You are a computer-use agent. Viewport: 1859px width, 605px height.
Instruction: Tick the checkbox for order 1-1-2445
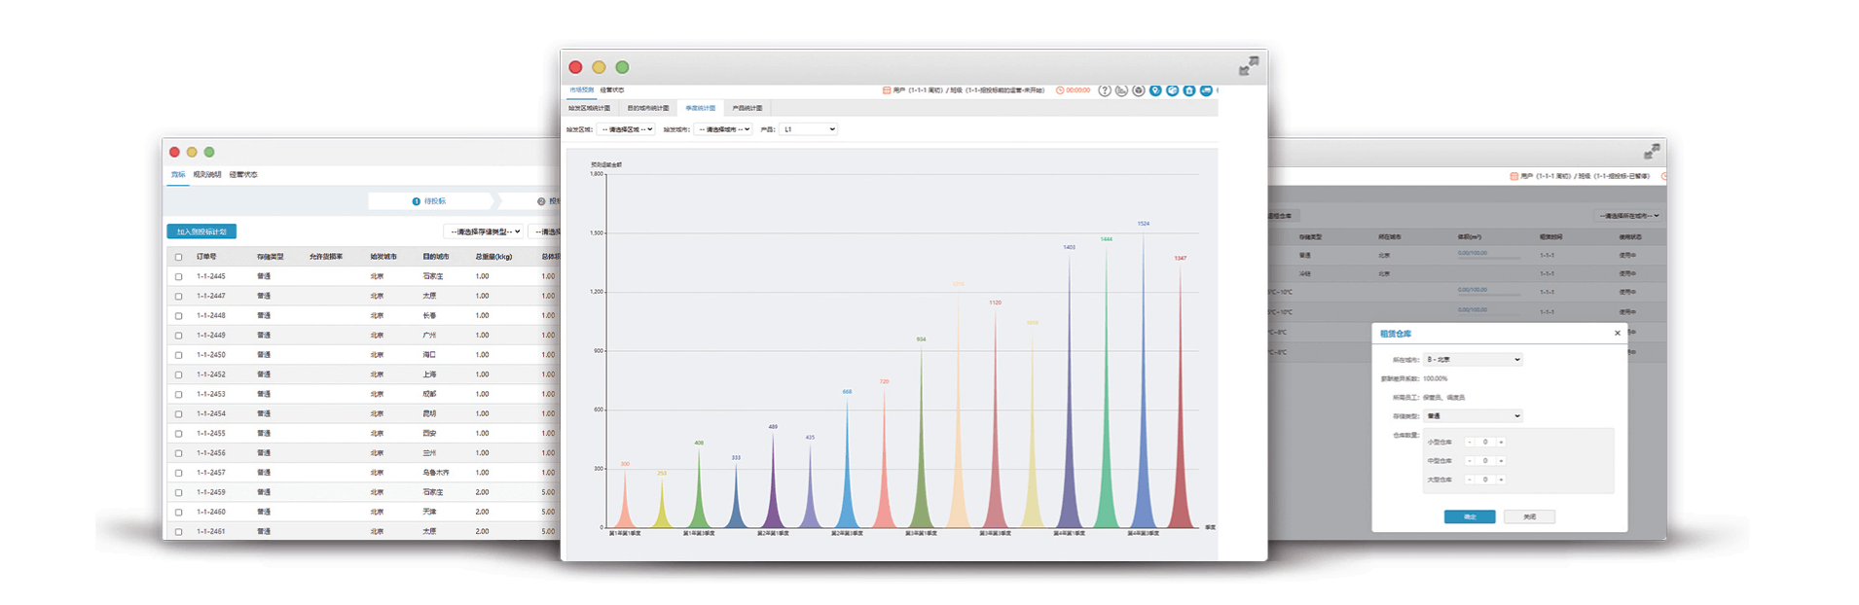(x=178, y=277)
